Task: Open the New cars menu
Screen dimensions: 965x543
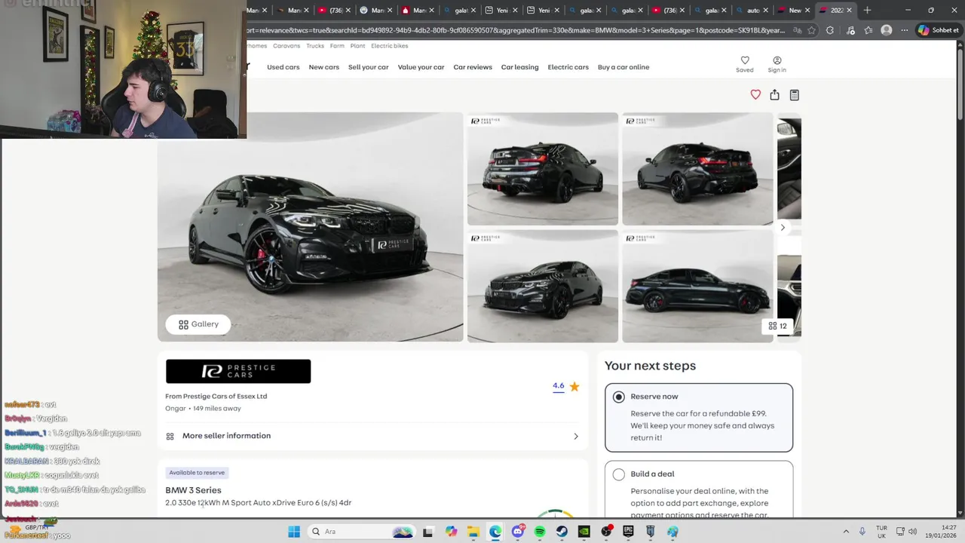Action: (x=324, y=67)
